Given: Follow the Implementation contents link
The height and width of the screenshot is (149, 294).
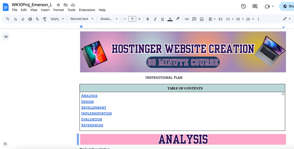Looking at the screenshot, I should 96,113.
